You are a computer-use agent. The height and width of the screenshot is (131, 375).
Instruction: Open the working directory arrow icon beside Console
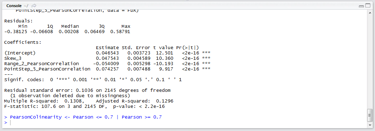pyautogui.click(x=34, y=5)
